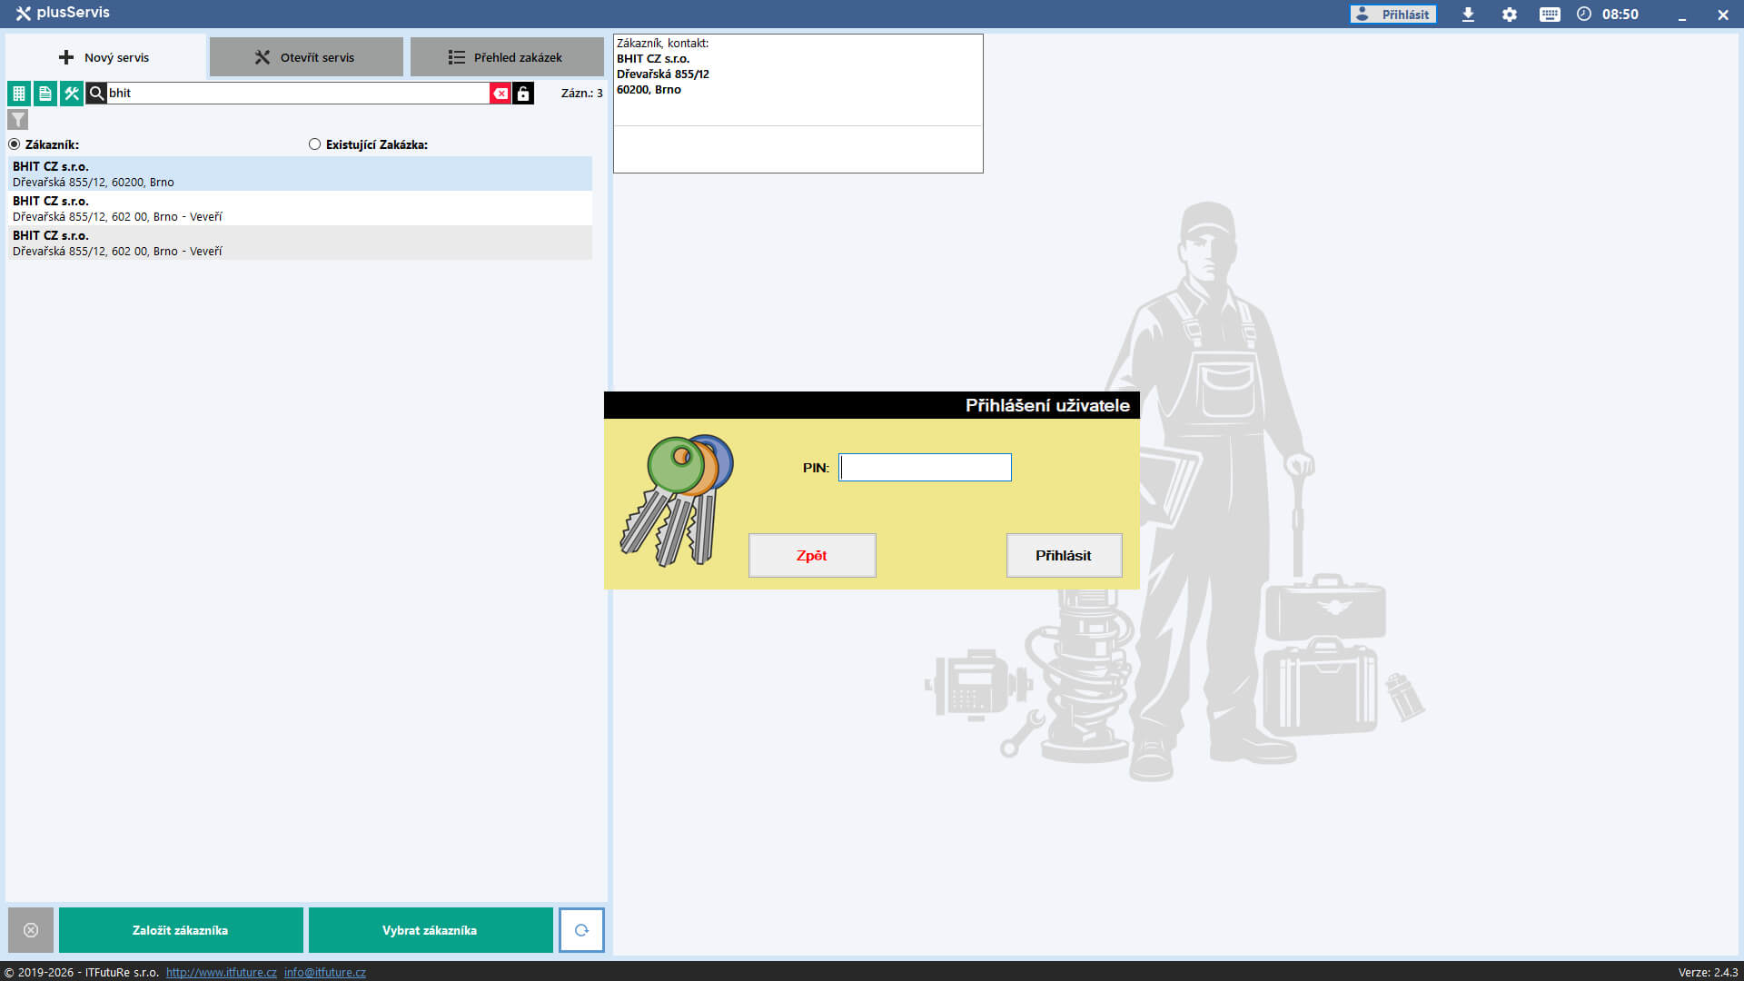Click the green document icon

tap(45, 94)
